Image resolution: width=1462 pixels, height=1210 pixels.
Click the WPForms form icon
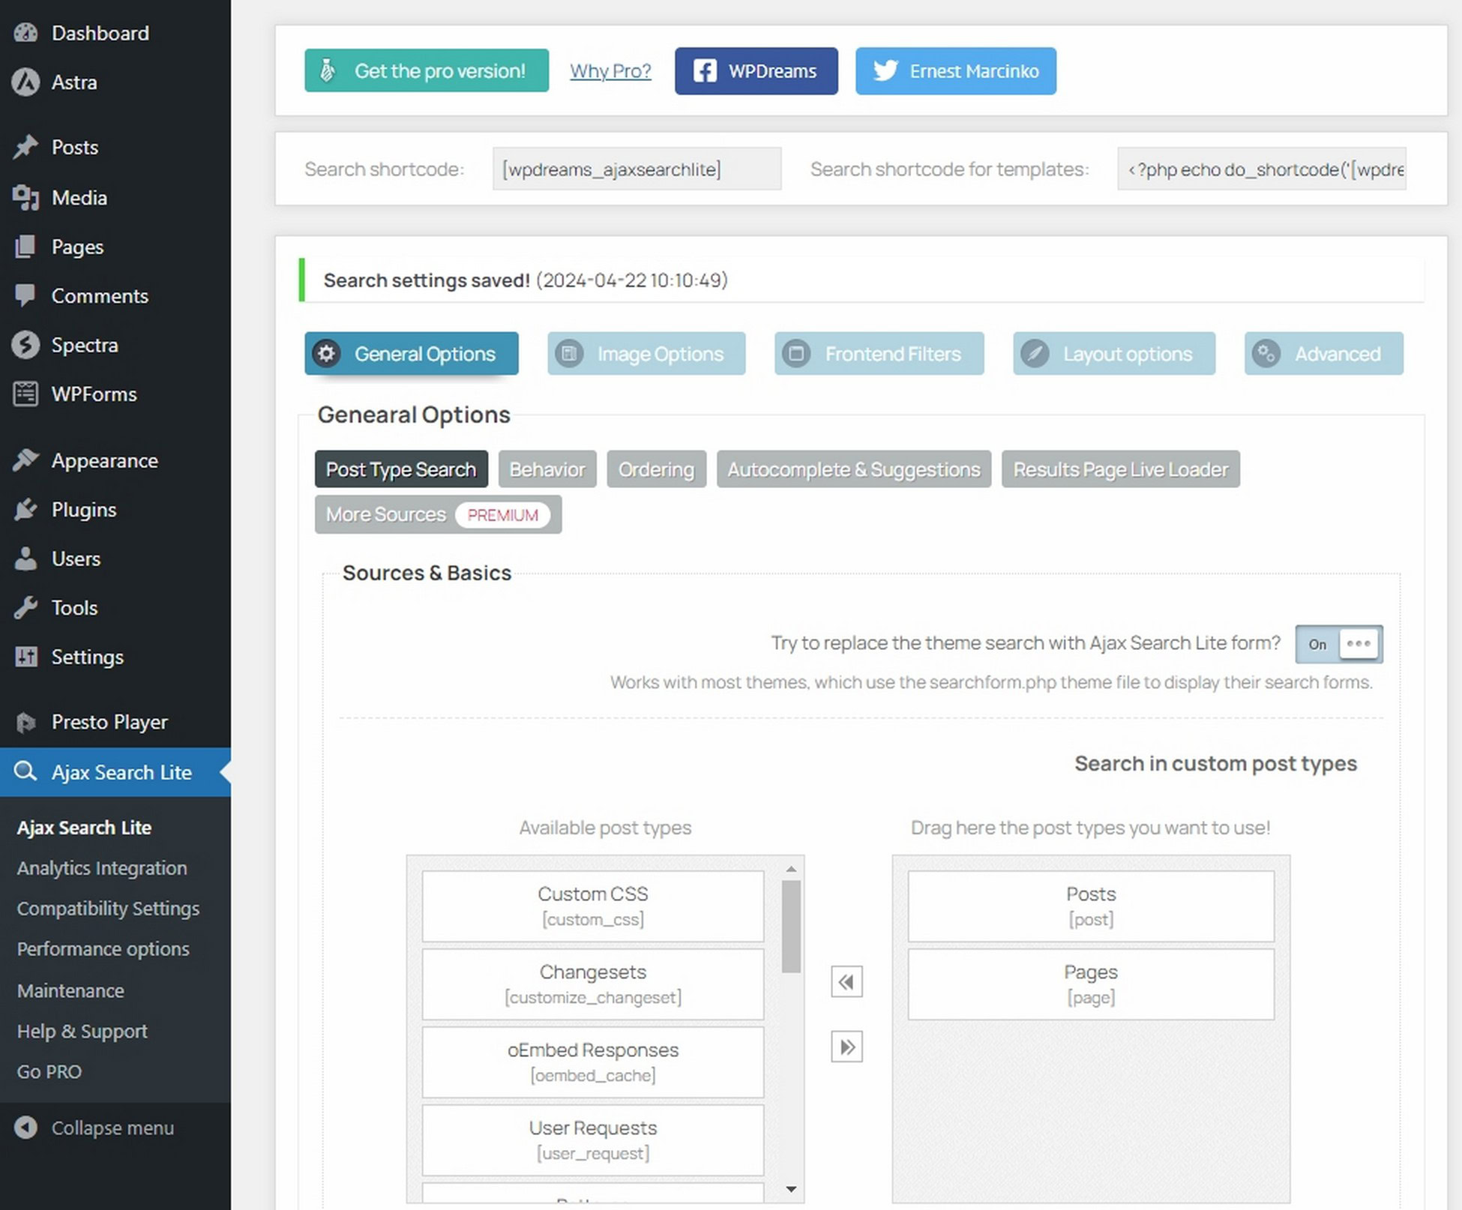25,394
